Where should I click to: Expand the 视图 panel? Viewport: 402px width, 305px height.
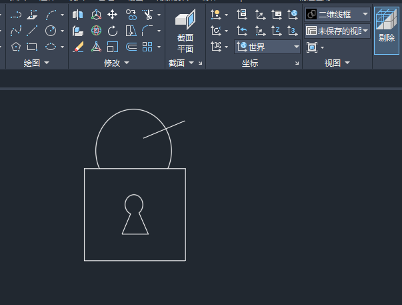coord(337,63)
